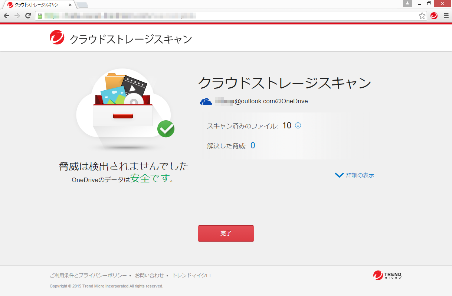Open the お問い合わせ contact link

pos(149,275)
